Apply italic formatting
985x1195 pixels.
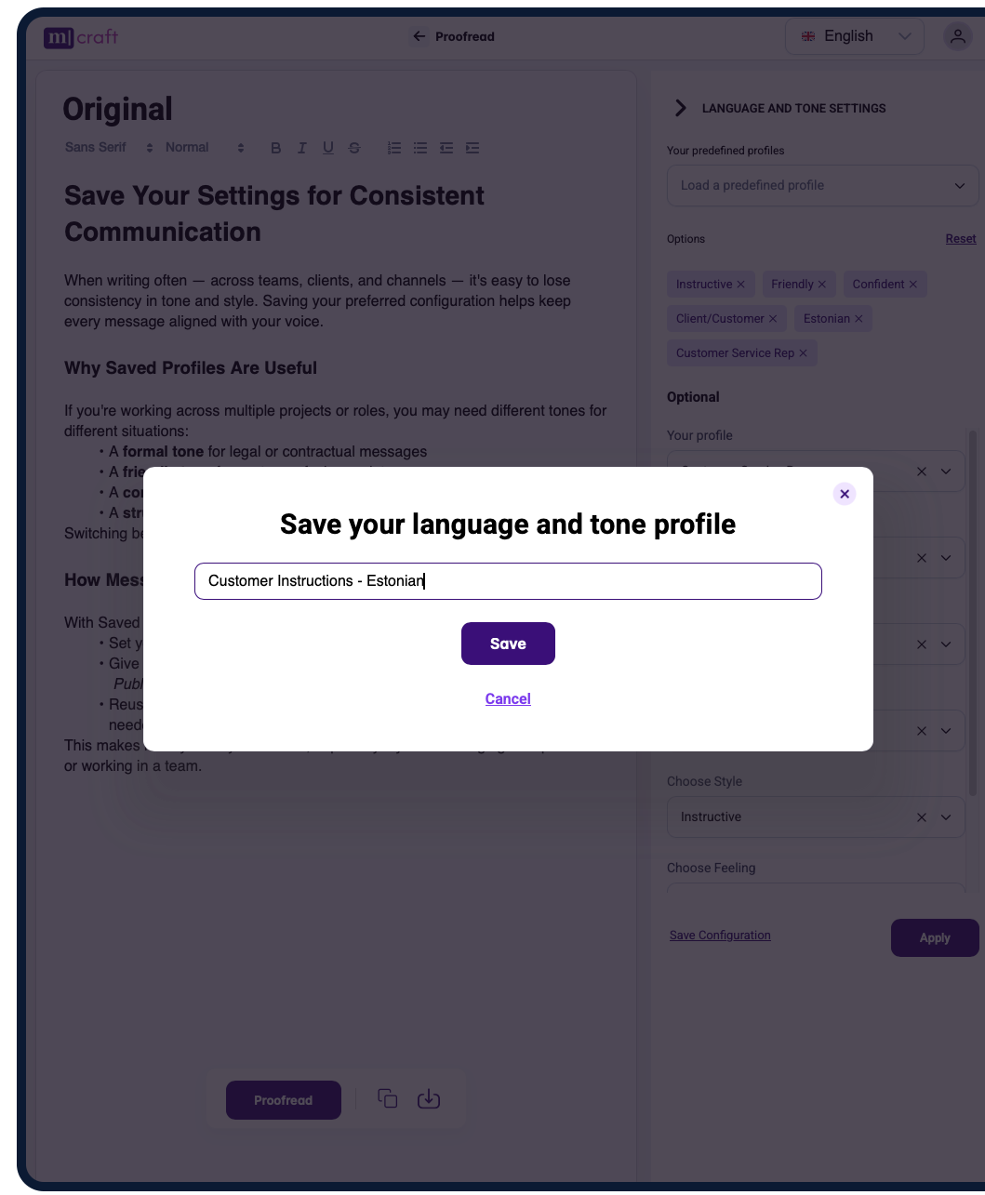point(301,147)
